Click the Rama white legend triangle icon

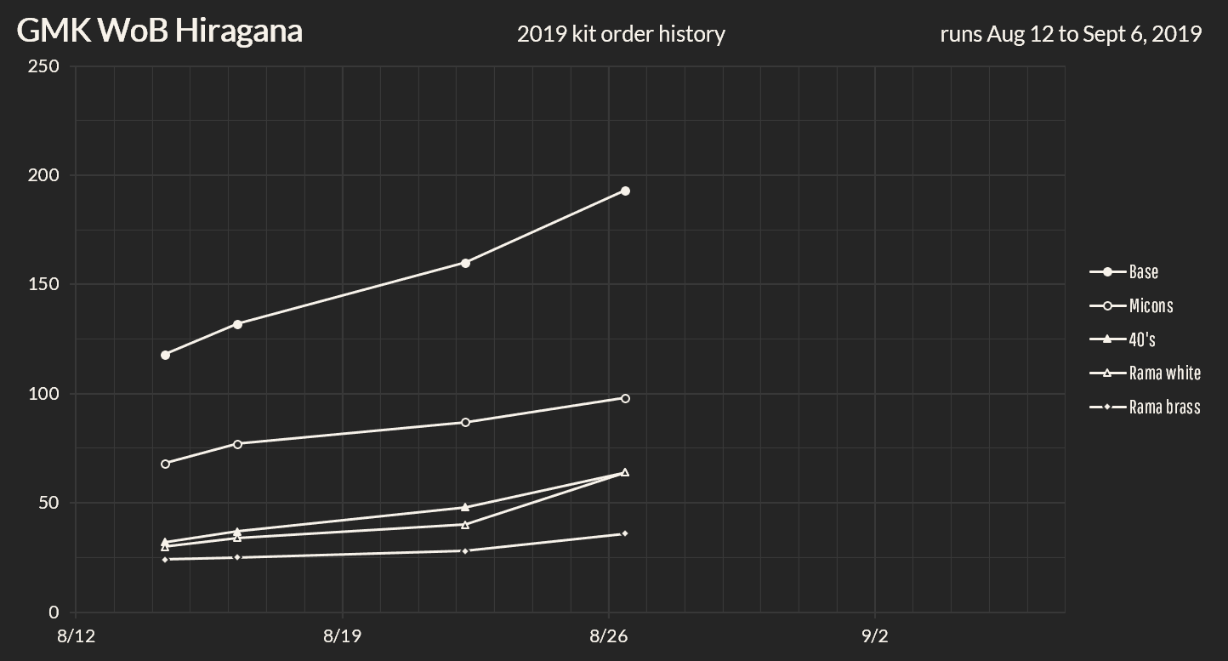point(1107,373)
